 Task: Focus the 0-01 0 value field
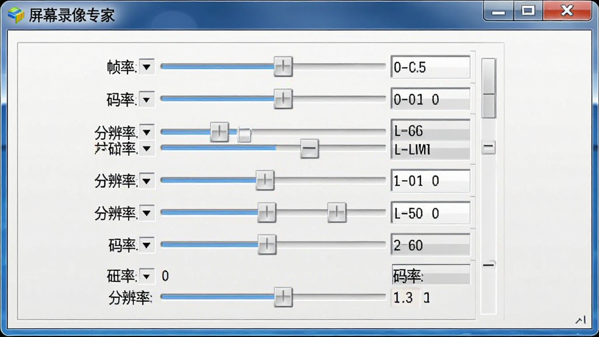point(431,99)
